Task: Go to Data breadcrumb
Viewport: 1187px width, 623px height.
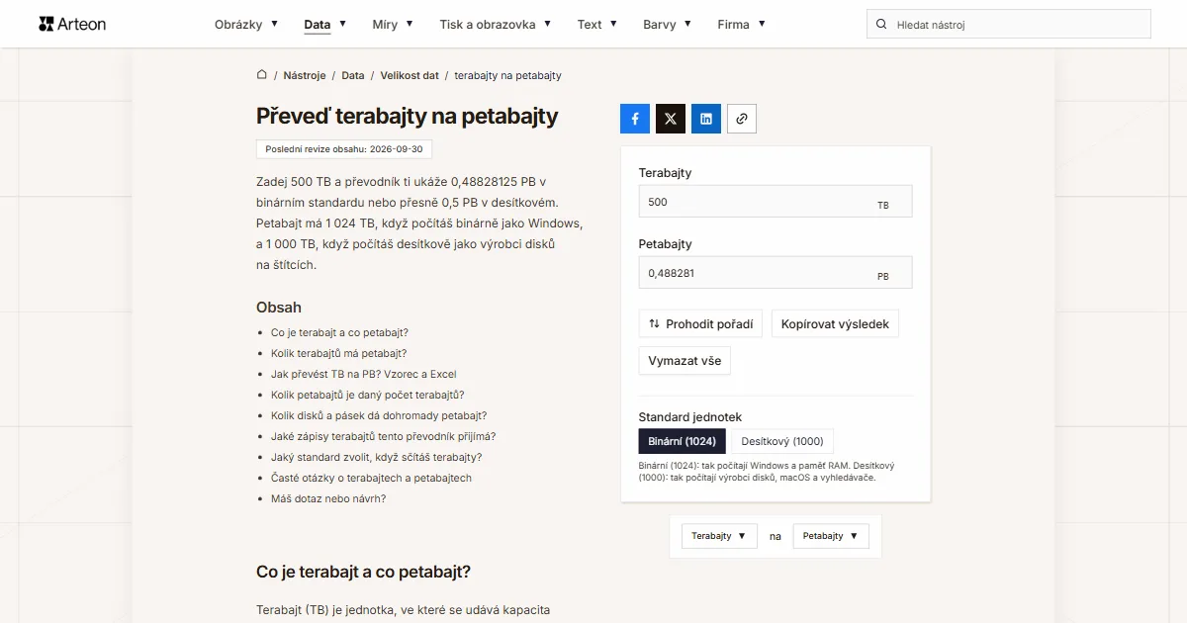Action: (x=353, y=75)
